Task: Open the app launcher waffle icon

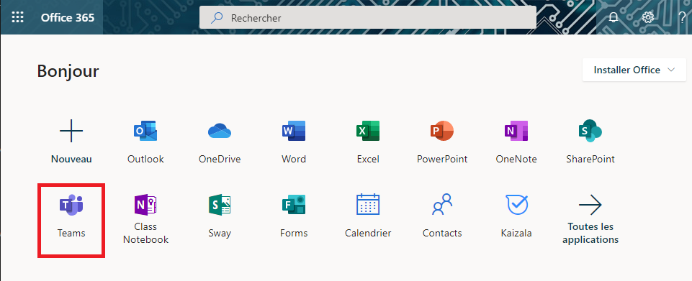Action: tap(18, 18)
